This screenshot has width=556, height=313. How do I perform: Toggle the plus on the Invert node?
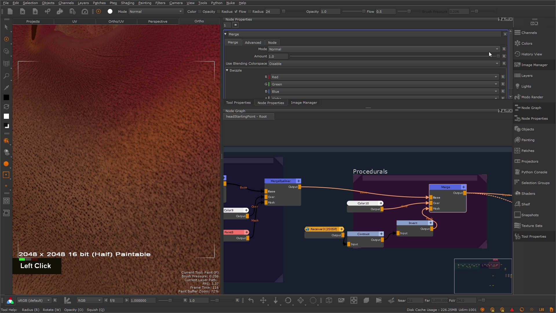point(431,223)
